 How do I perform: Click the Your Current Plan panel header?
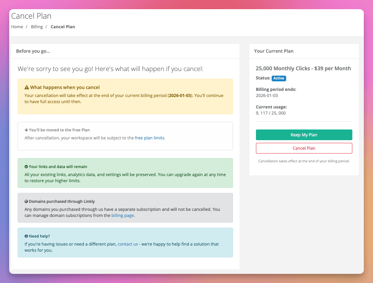[274, 51]
